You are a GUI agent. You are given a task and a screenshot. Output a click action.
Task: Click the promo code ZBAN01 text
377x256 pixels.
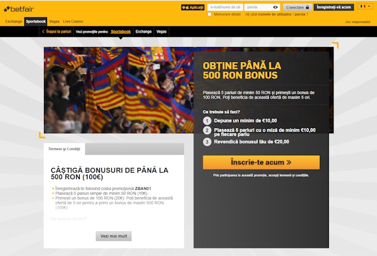pos(143,189)
